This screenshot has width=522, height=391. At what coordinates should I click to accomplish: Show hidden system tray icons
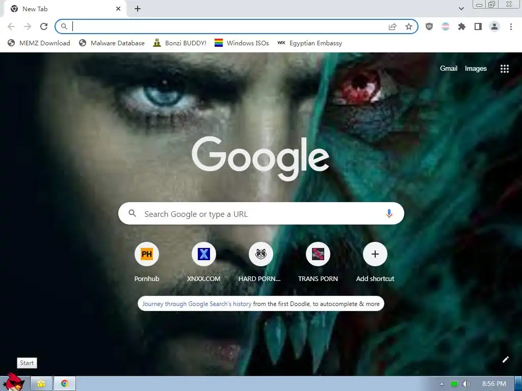coord(441,384)
